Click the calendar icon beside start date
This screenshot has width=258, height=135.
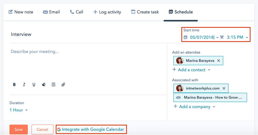pos(186,37)
